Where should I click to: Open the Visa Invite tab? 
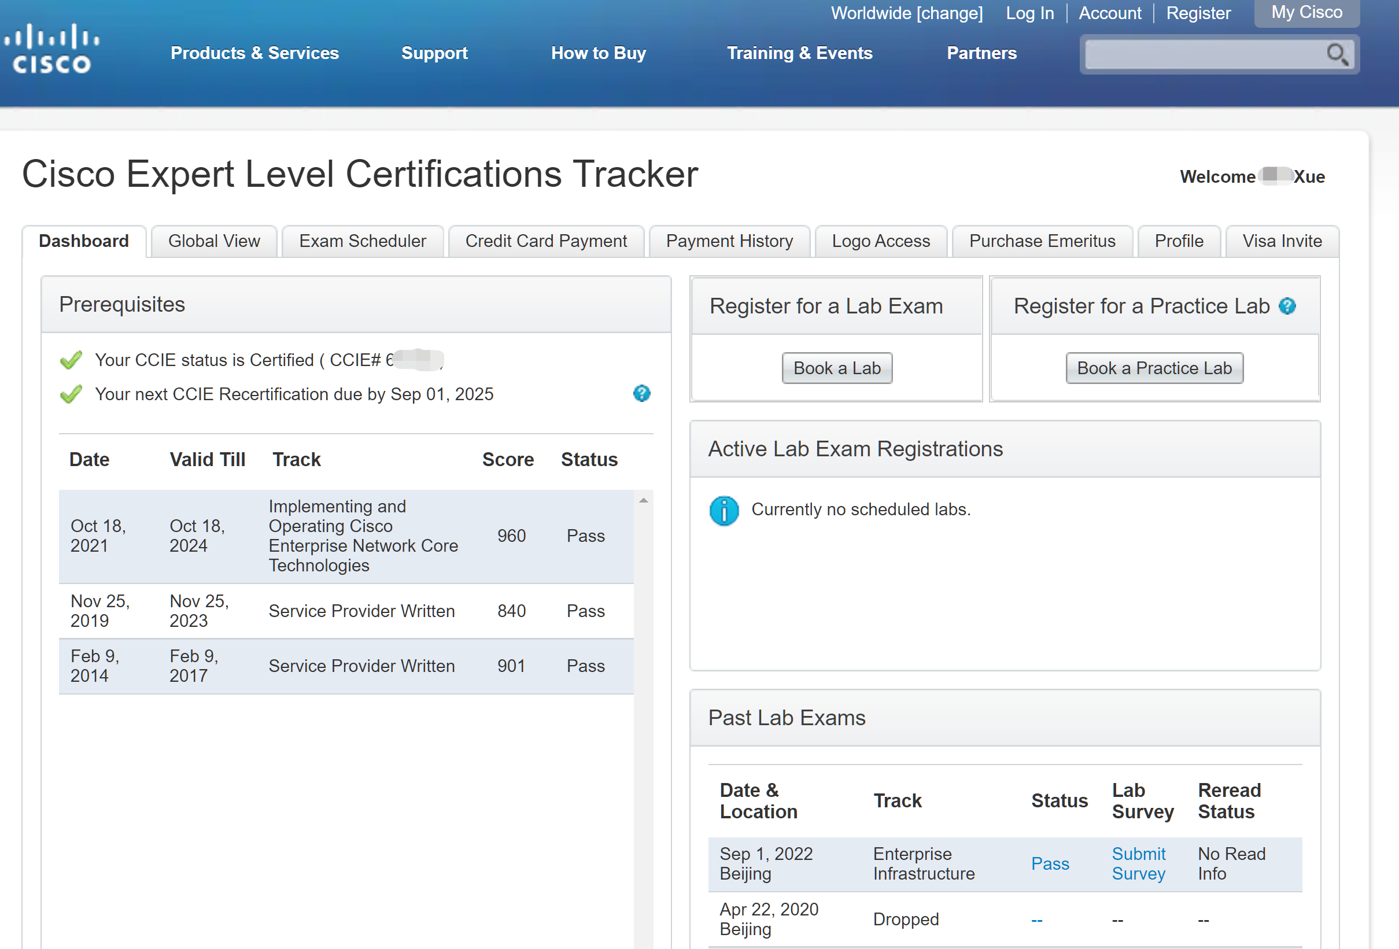pyautogui.click(x=1282, y=241)
